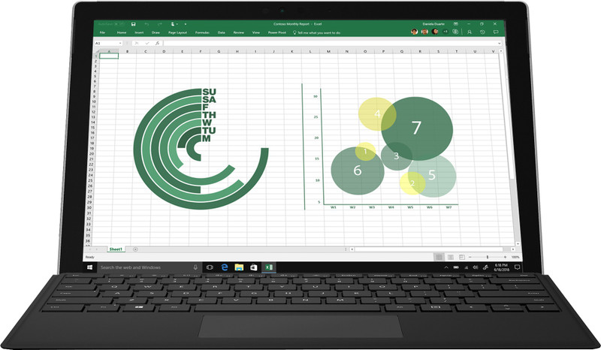601x350 pixels.
Task: Open the Action Center notifications
Action: 515,267
